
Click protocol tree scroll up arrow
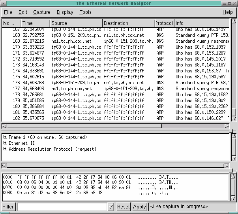234,136
